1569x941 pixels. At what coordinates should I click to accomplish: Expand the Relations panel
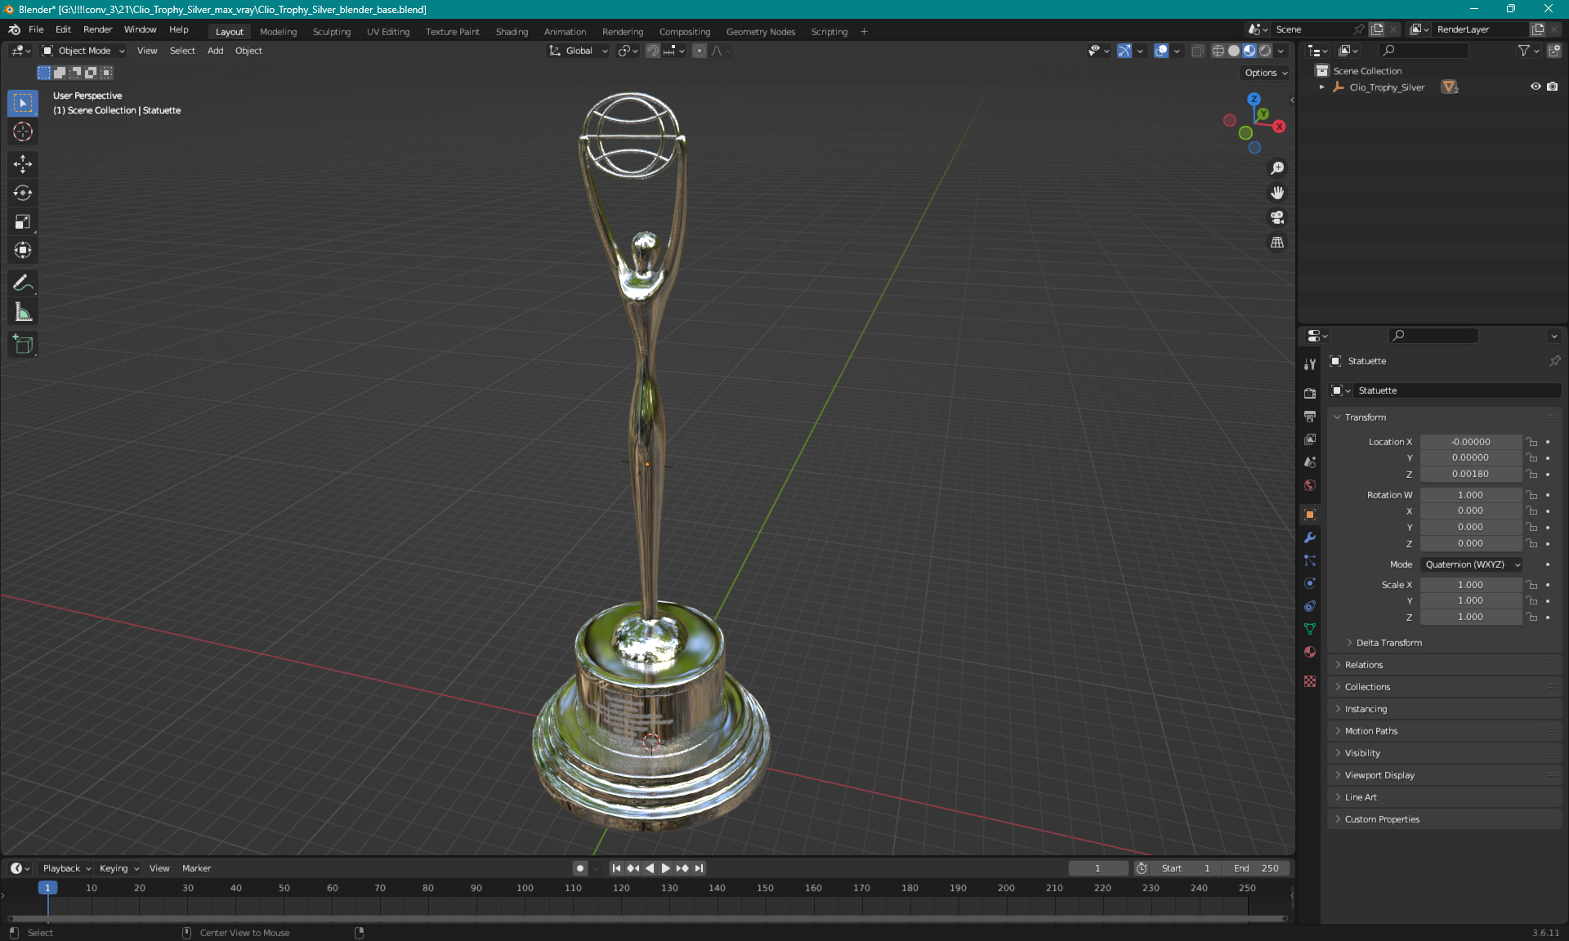tap(1363, 665)
